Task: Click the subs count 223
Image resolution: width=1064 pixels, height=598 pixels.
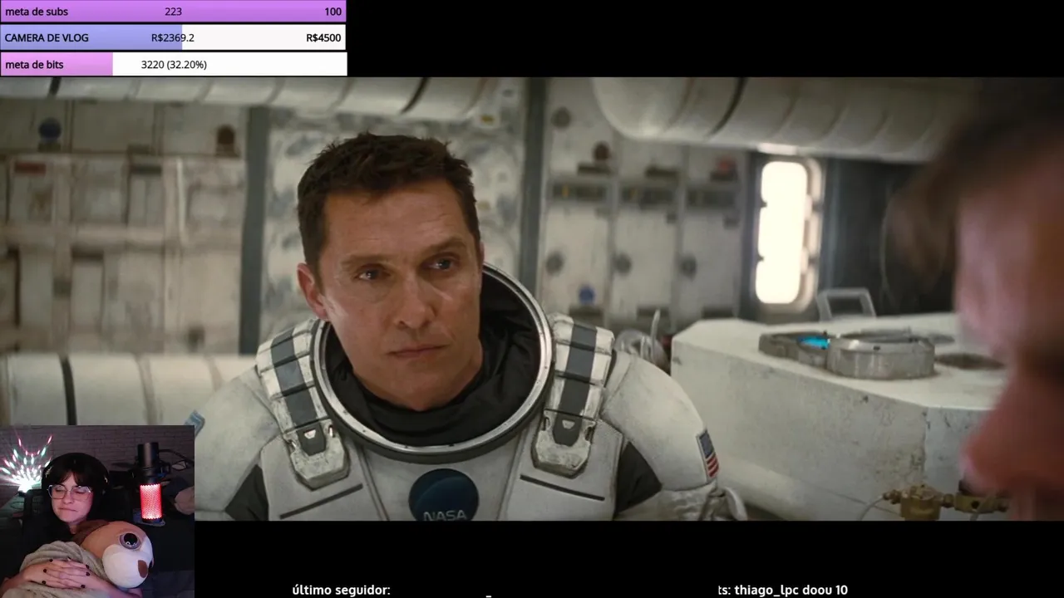Action: [x=173, y=12]
